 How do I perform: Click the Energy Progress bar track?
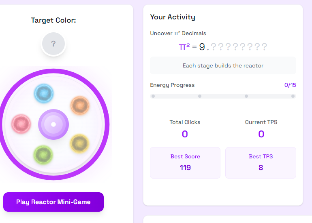(x=223, y=96)
